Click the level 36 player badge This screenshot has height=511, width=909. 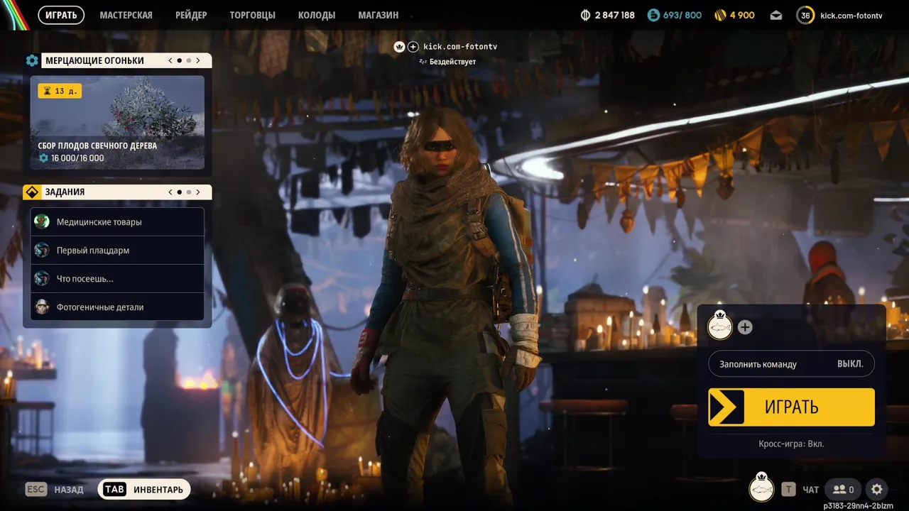[805, 15]
